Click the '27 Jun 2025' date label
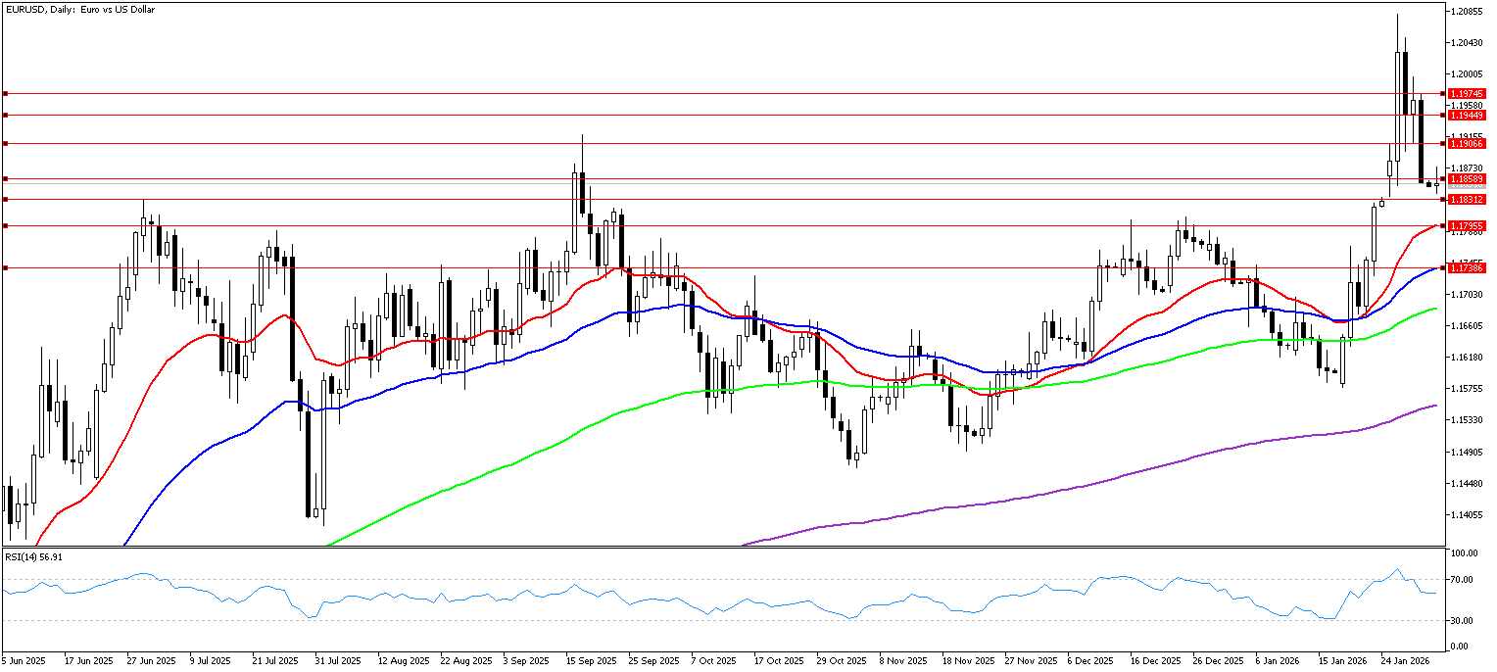Image resolution: width=1497 pixels, height=672 pixels. click(x=151, y=661)
